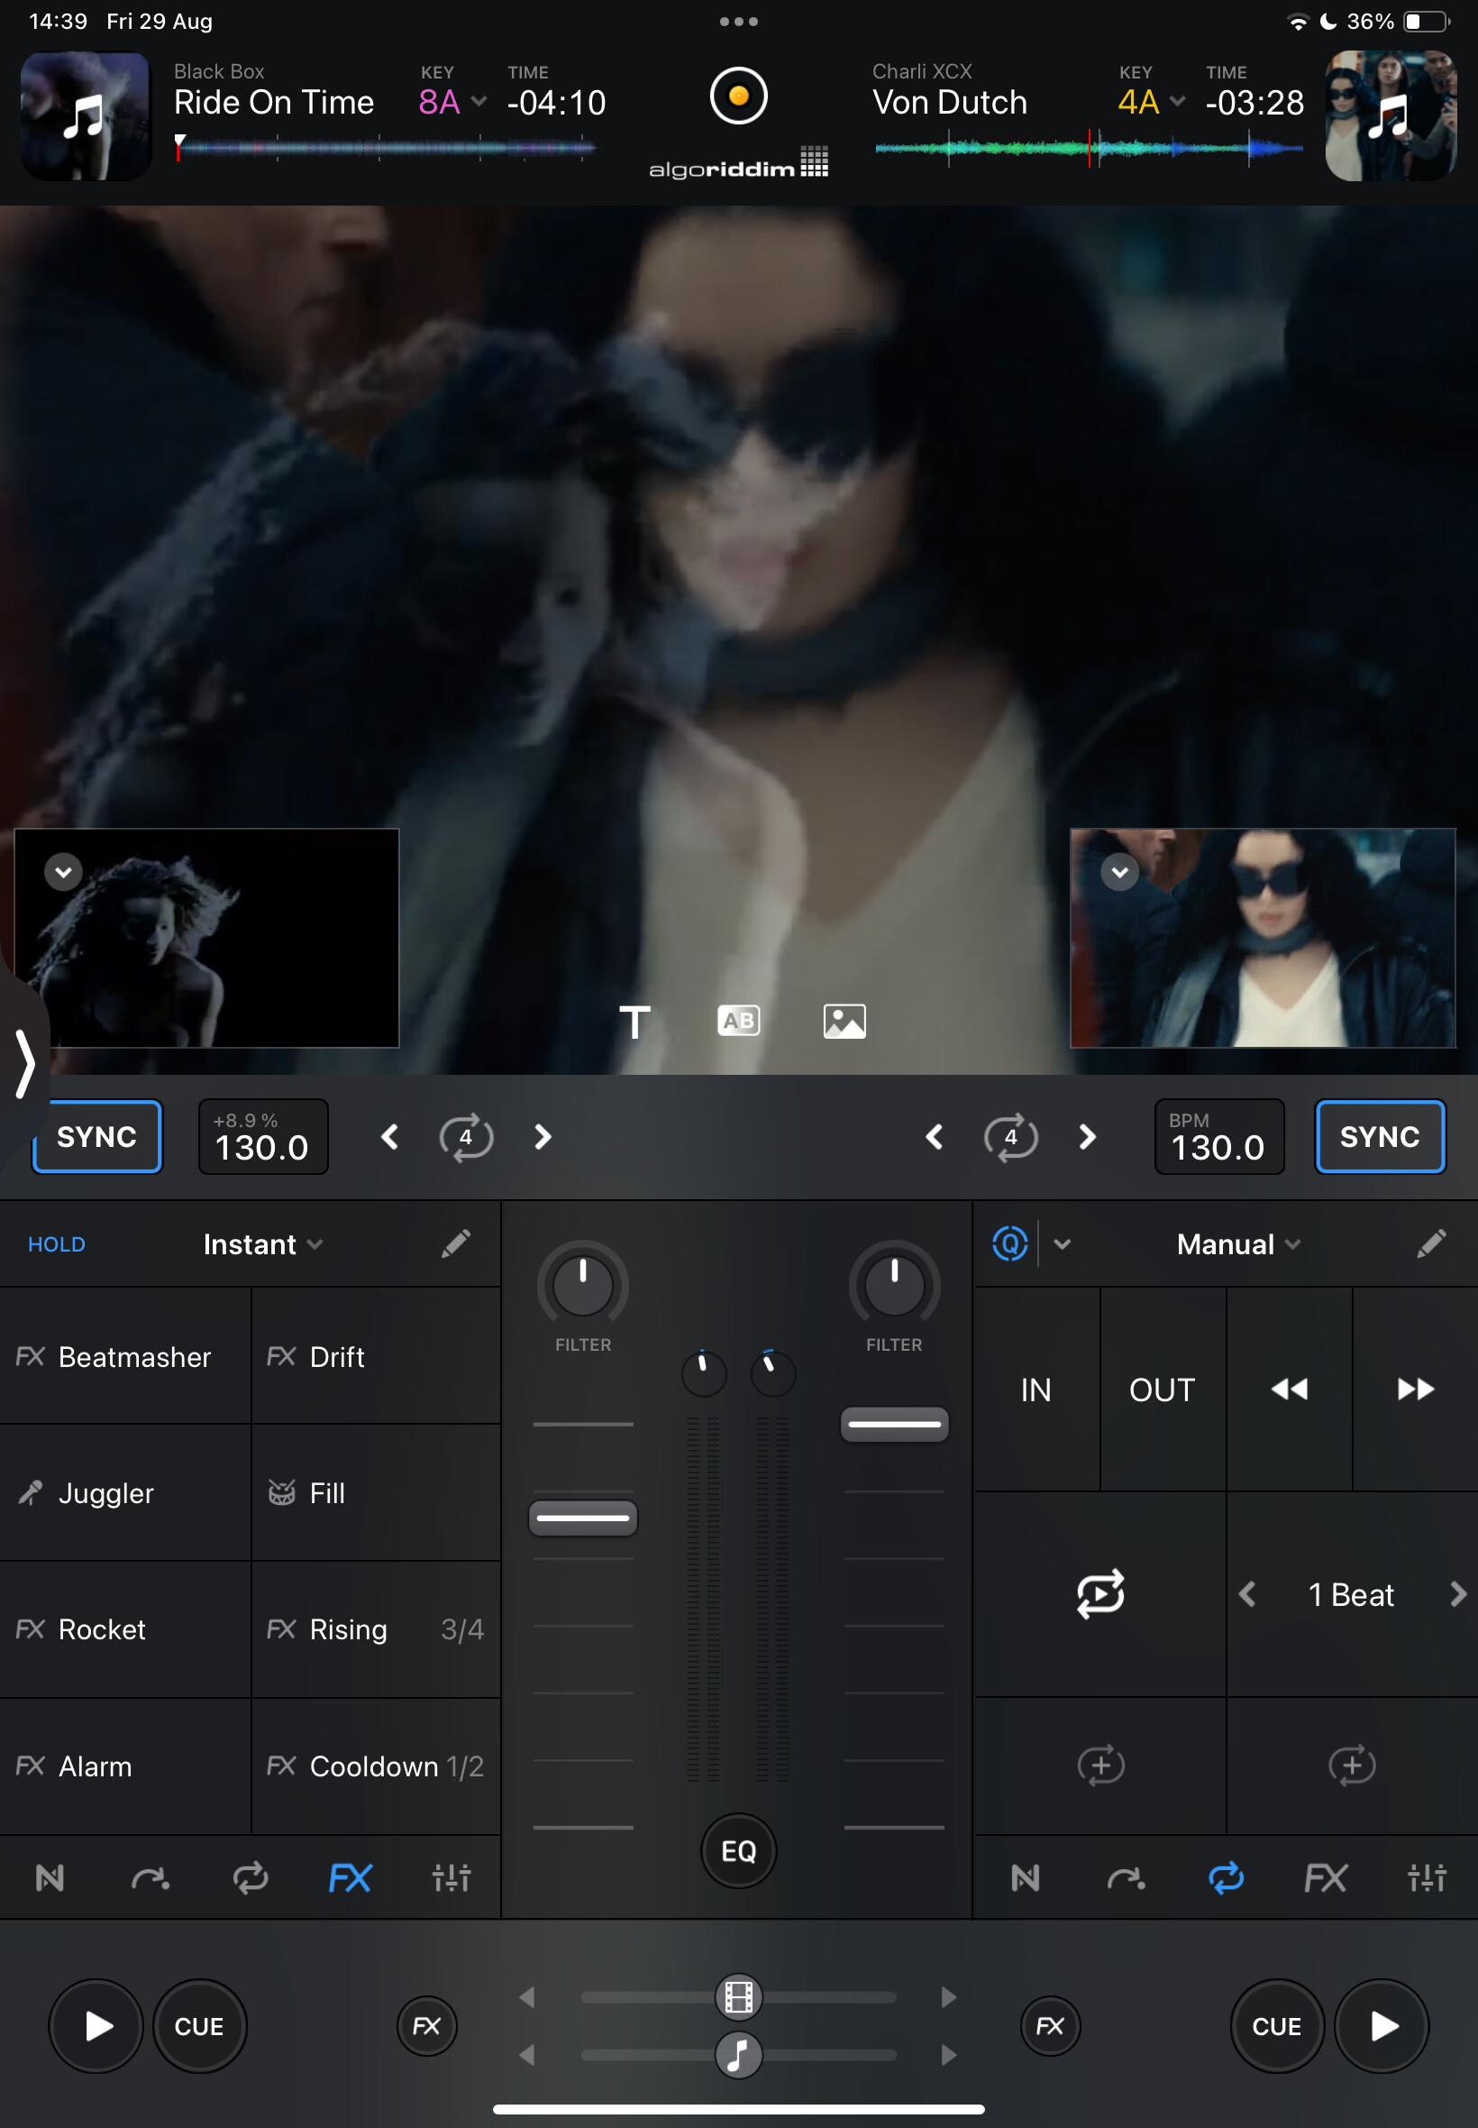Tap CUE on the left deck
Screen dimensions: 1478x2128
pos(199,2026)
